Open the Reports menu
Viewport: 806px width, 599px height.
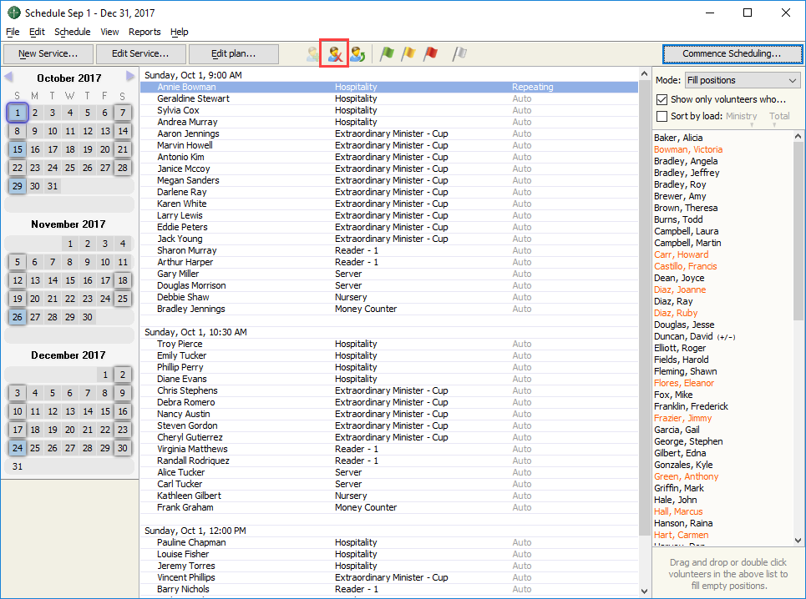144,32
